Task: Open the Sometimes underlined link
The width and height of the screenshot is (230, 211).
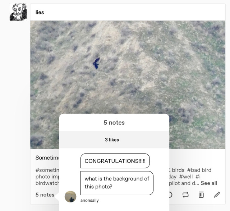Action: 47,157
